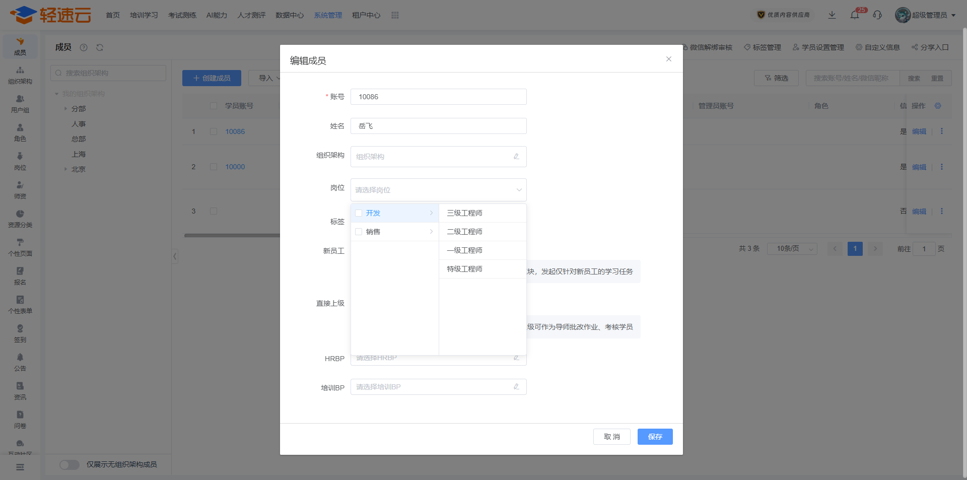The image size is (967, 480).
Task: Click the download icon in header
Action: click(832, 15)
